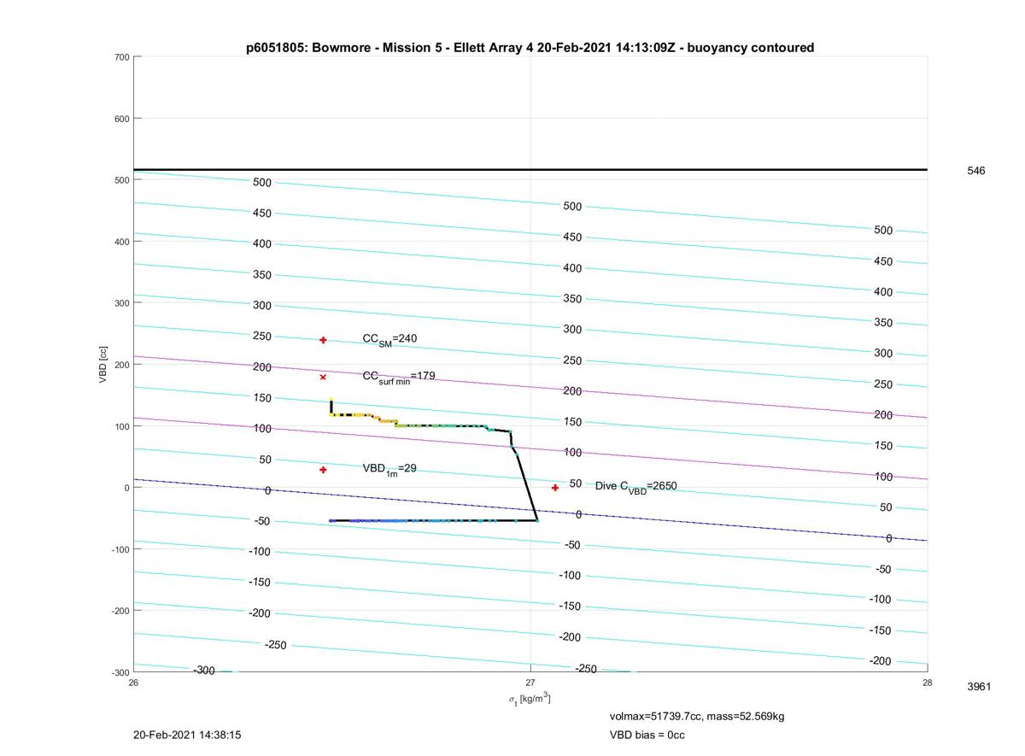Click the x-axis tick label 28
The image size is (1025, 756).
pos(927,683)
